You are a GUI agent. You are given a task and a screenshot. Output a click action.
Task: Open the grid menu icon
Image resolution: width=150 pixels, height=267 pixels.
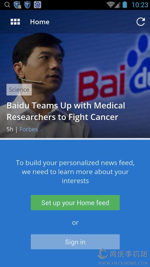point(15,22)
